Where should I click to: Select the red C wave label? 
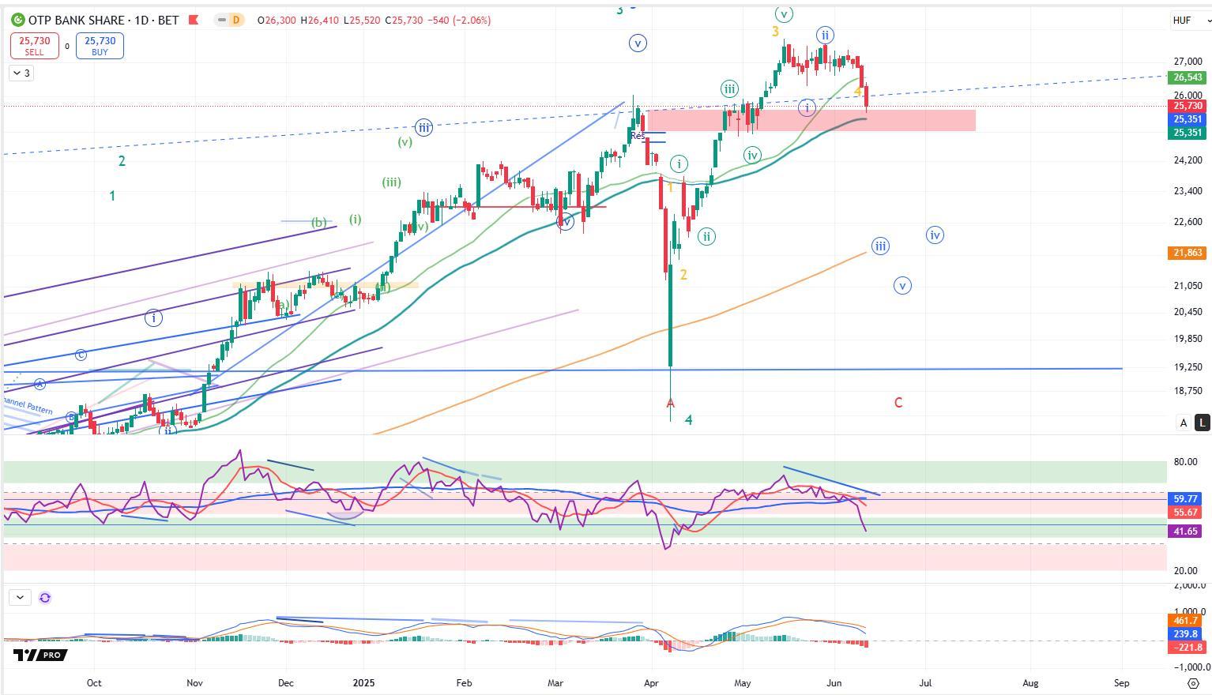[898, 403]
